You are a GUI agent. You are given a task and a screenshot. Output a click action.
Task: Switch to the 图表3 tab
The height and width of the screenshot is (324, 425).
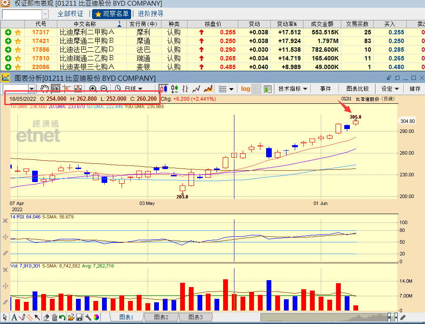click(x=195, y=317)
